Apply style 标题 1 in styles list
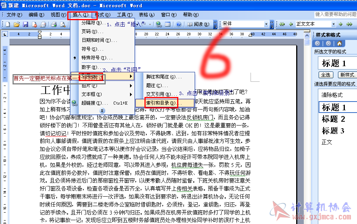The height and width of the screenshot is (224, 357). click(x=338, y=107)
